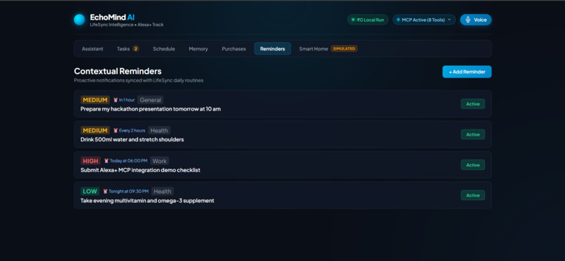Click the SIMULATED badge on Smart Home
The height and width of the screenshot is (261, 565).
[x=344, y=48]
